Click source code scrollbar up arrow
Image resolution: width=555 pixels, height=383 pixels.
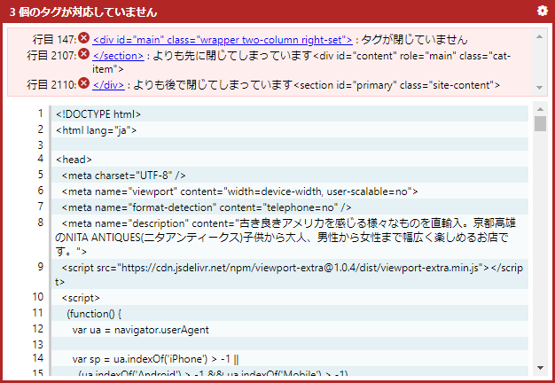[x=540, y=109]
